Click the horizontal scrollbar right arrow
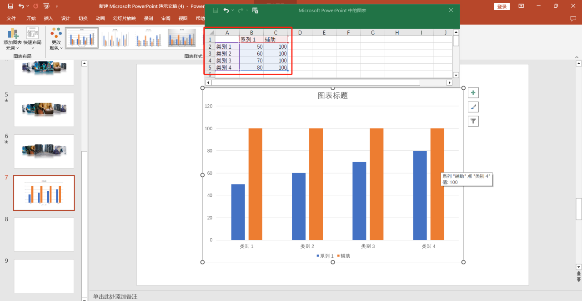 point(449,82)
